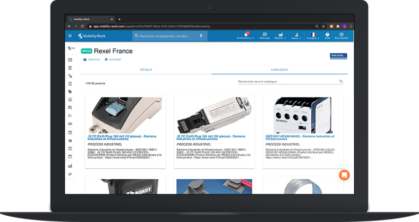Open the checklist icon in the sidebar
Image resolution: width=419 pixels, height=222 pixels.
click(x=70, y=116)
